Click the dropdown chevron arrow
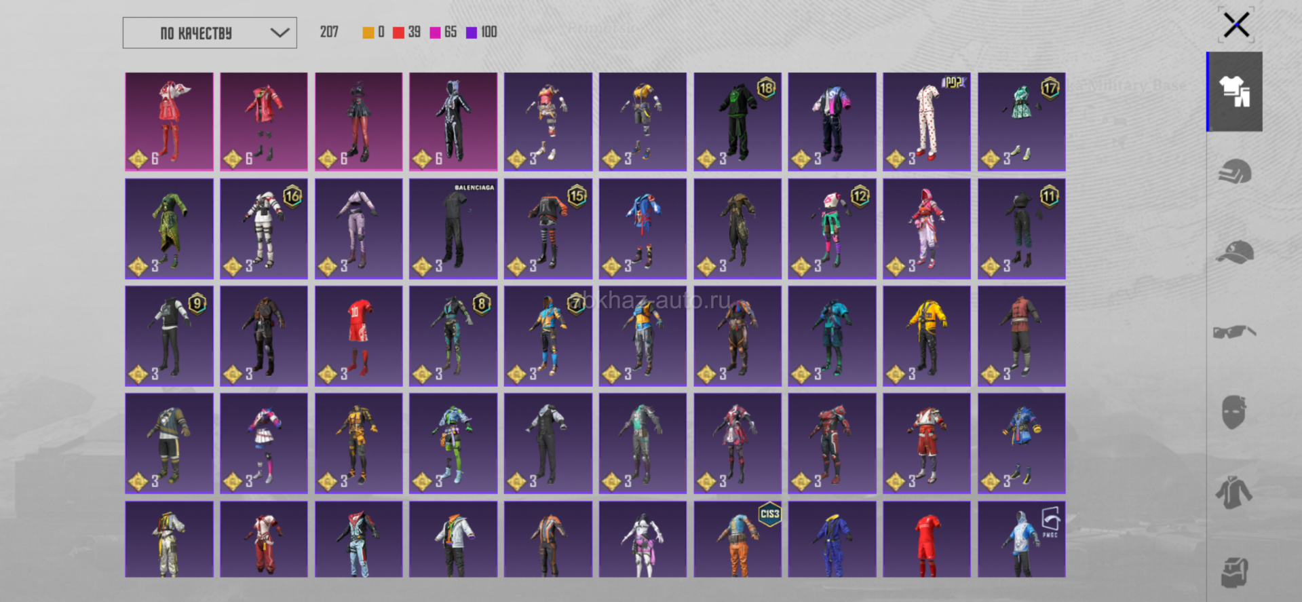Viewport: 1302px width, 602px height. [280, 33]
